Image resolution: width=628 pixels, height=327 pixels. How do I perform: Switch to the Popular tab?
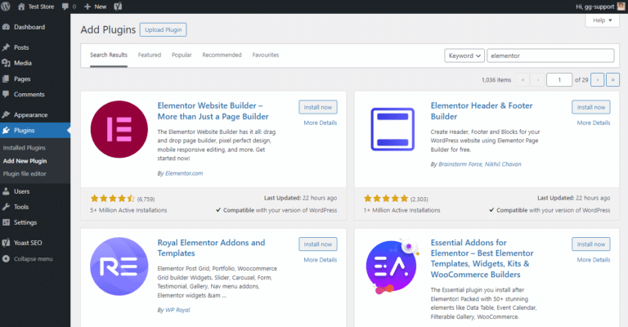click(182, 55)
